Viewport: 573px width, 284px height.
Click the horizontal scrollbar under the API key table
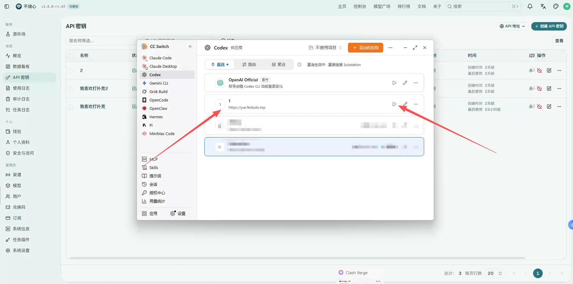click(297, 258)
